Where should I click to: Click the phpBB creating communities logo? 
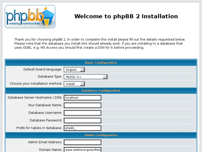30,16
